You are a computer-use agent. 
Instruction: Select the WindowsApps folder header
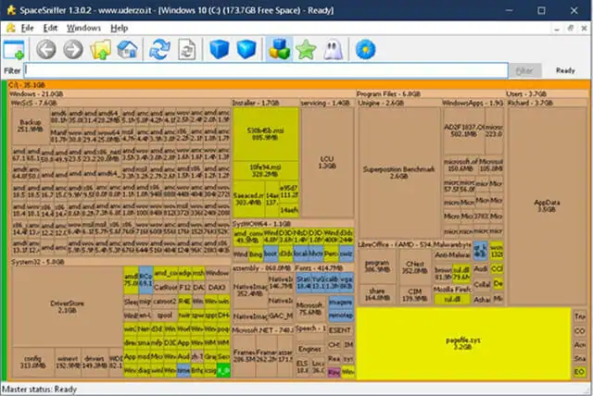click(x=473, y=103)
